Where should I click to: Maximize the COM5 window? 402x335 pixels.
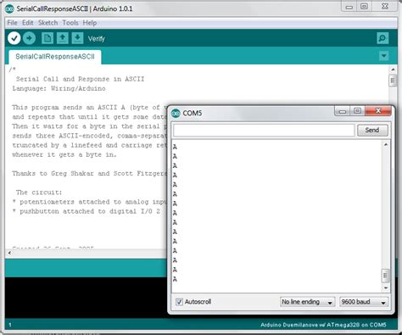[x=357, y=111]
